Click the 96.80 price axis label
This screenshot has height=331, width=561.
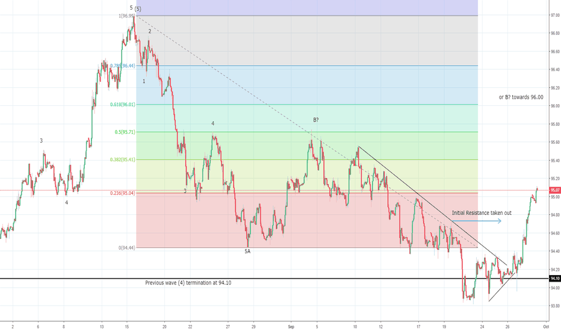[555, 33]
